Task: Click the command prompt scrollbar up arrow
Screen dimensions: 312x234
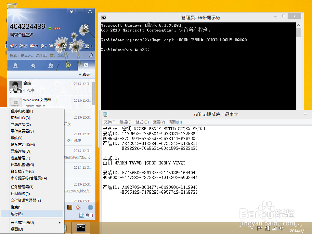Action: (x=298, y=25)
